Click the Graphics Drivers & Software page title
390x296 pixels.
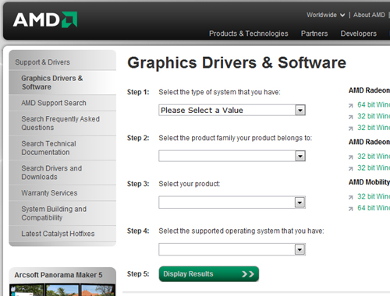[237, 63]
